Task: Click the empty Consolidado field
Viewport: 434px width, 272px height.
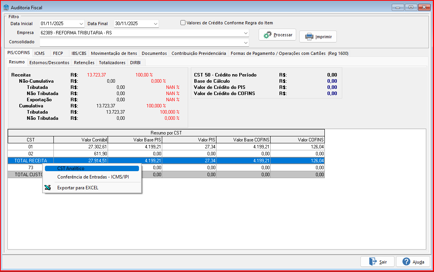Action: click(x=144, y=42)
